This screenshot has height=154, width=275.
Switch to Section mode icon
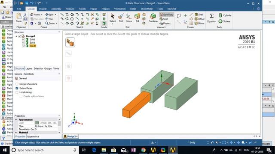104,19
